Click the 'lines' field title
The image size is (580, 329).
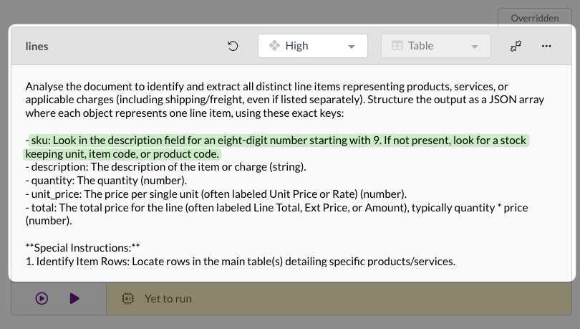[37, 46]
